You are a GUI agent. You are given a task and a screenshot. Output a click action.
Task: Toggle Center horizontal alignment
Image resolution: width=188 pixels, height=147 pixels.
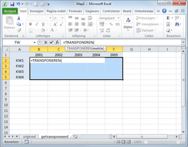click(77, 24)
